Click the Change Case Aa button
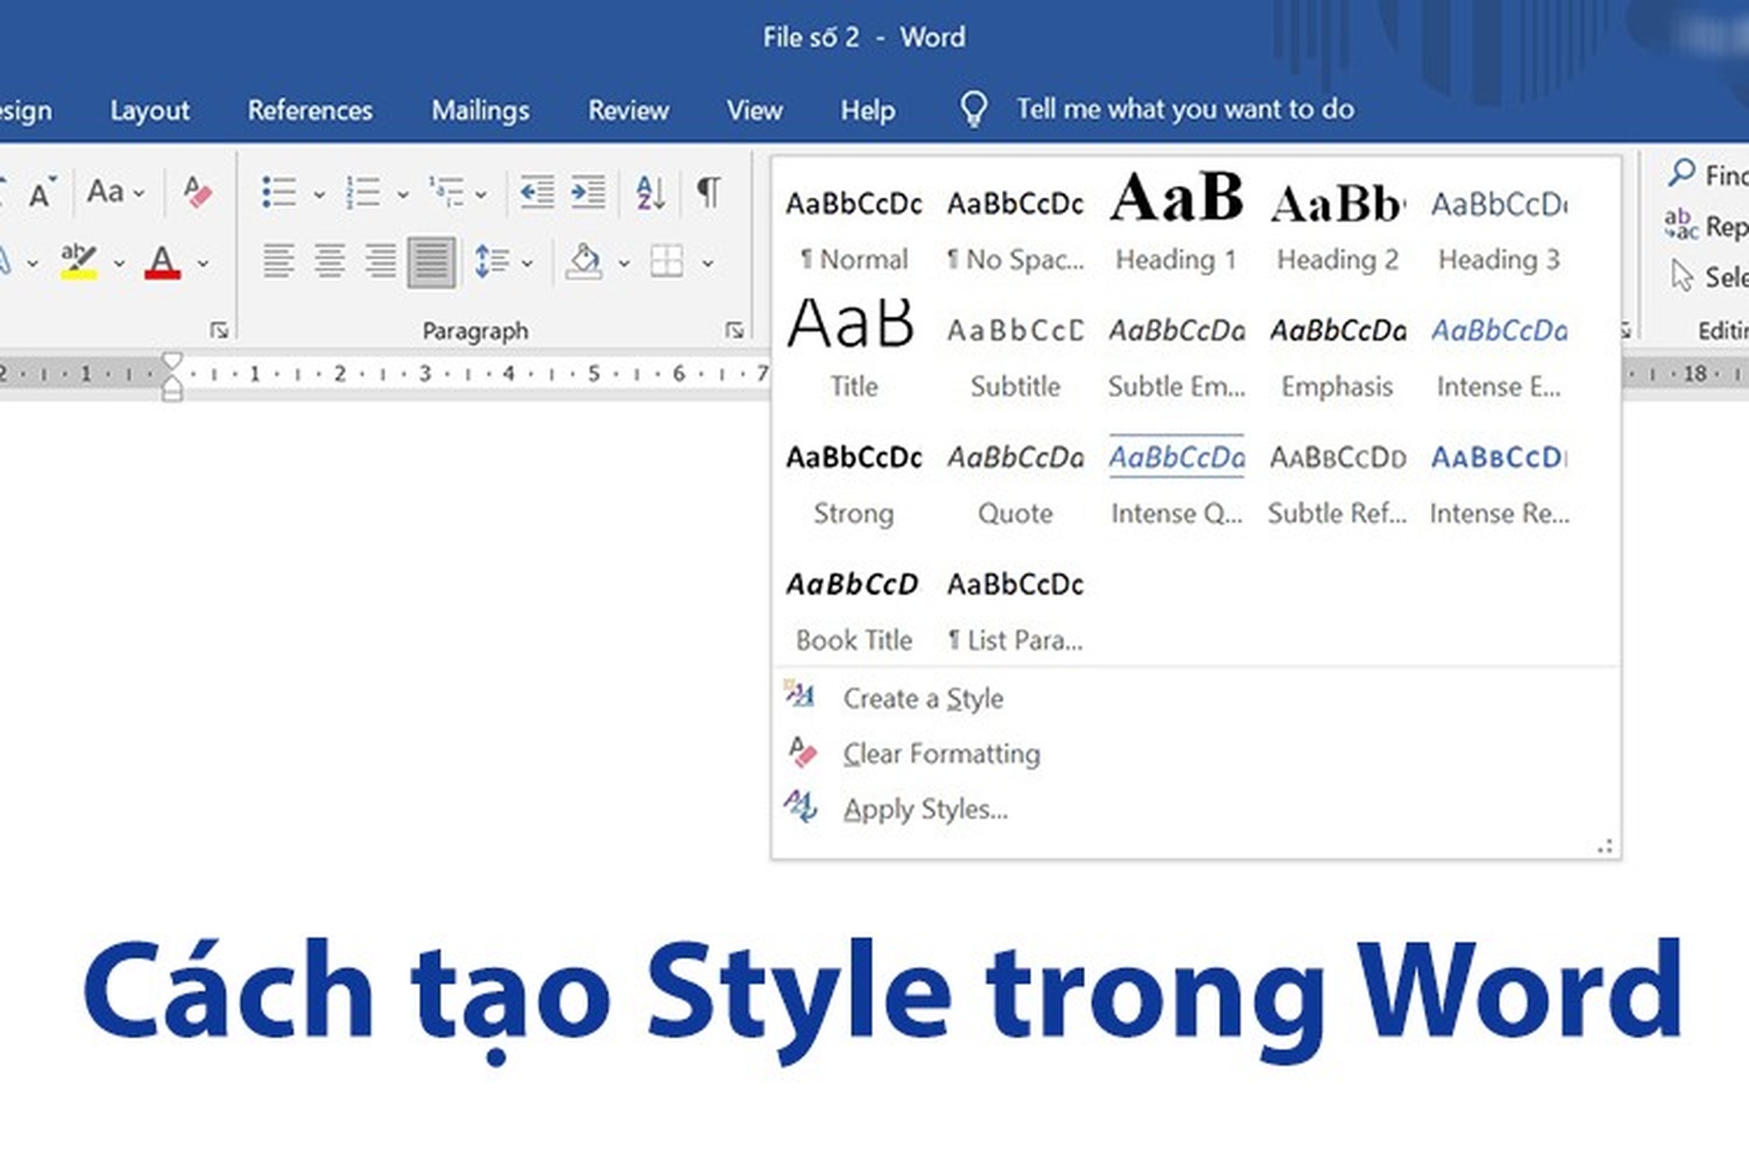1749x1166 pixels. [106, 192]
